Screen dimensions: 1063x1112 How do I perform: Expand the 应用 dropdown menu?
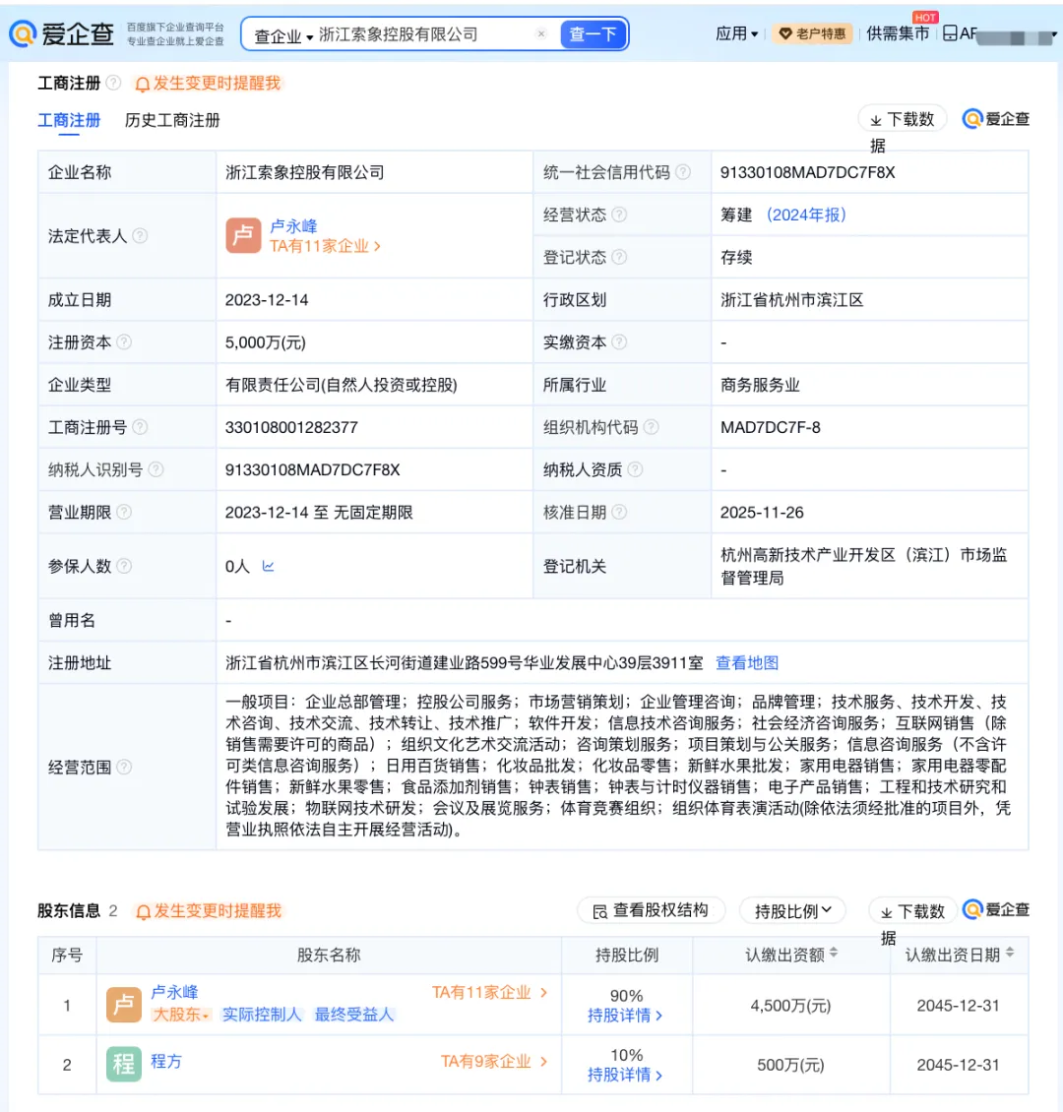coord(736,32)
